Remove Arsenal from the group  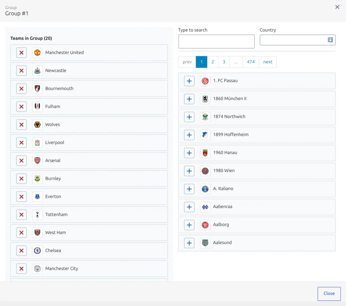(x=21, y=161)
